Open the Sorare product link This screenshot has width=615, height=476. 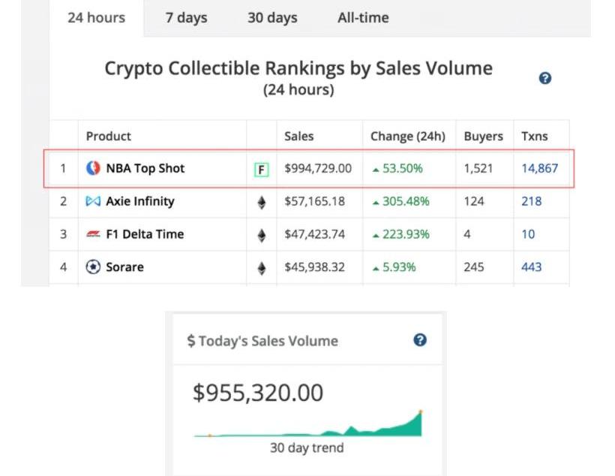pyautogui.click(x=124, y=267)
